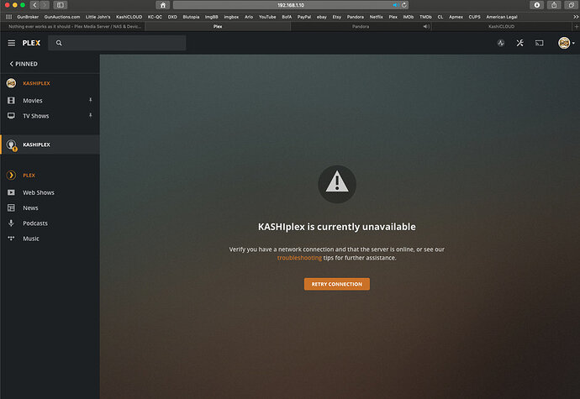This screenshot has height=399, width=580.
Task: Show more bookmarks overflow chevron
Action: click(x=576, y=17)
